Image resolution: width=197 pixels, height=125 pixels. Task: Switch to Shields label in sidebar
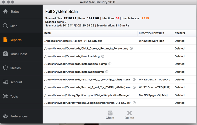coord(15,68)
